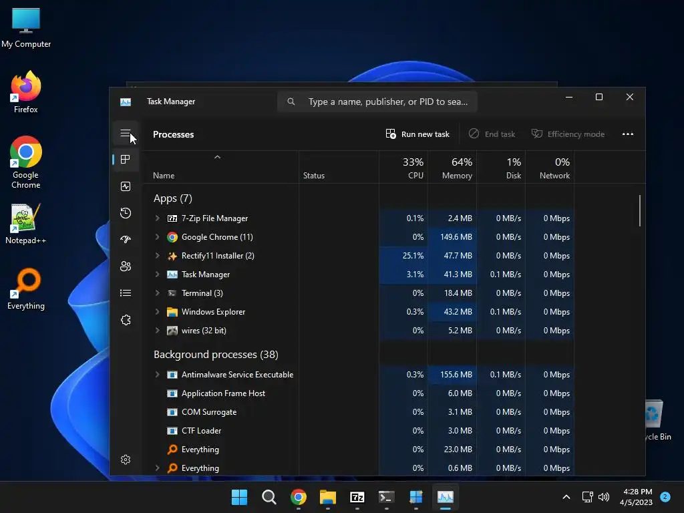Open the Task Manager hamburger navigation menu

pos(125,134)
